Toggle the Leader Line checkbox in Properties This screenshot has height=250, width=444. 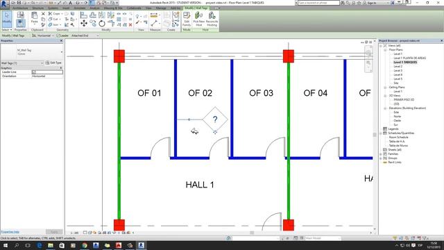coord(34,72)
